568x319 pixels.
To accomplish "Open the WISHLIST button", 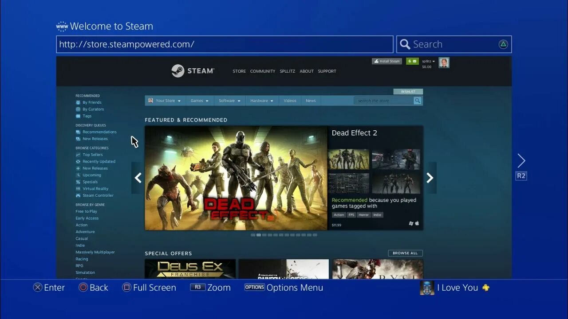I will [408, 92].
